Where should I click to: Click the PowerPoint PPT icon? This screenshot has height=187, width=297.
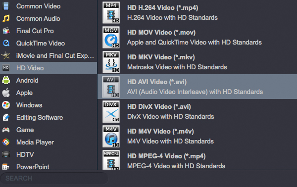[6, 167]
